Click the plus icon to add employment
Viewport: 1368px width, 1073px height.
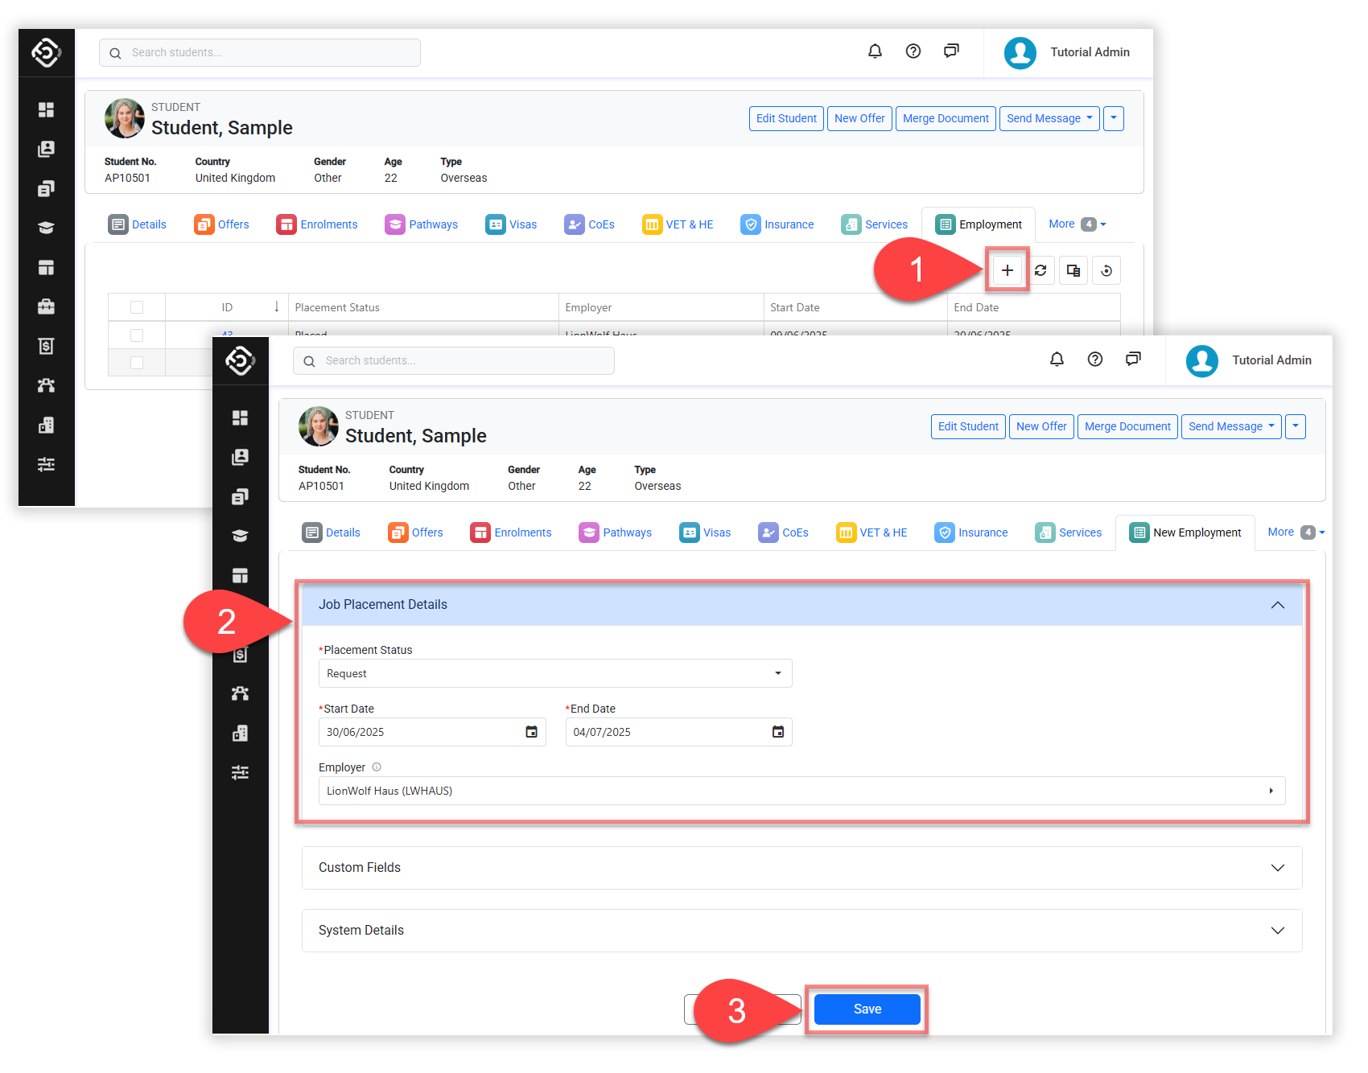tap(1007, 270)
